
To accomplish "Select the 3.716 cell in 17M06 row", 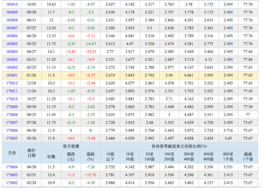I will tap(228, 131).
